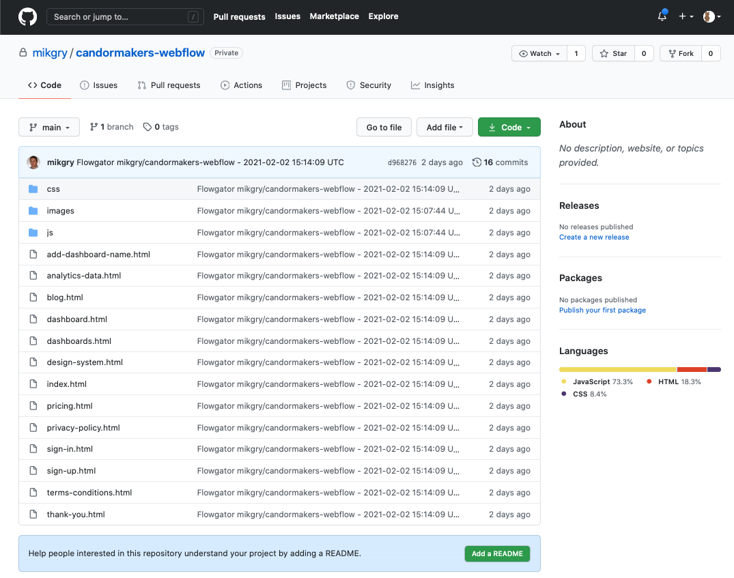Open the plus create-new menu
This screenshot has height=578, width=734.
click(x=686, y=16)
